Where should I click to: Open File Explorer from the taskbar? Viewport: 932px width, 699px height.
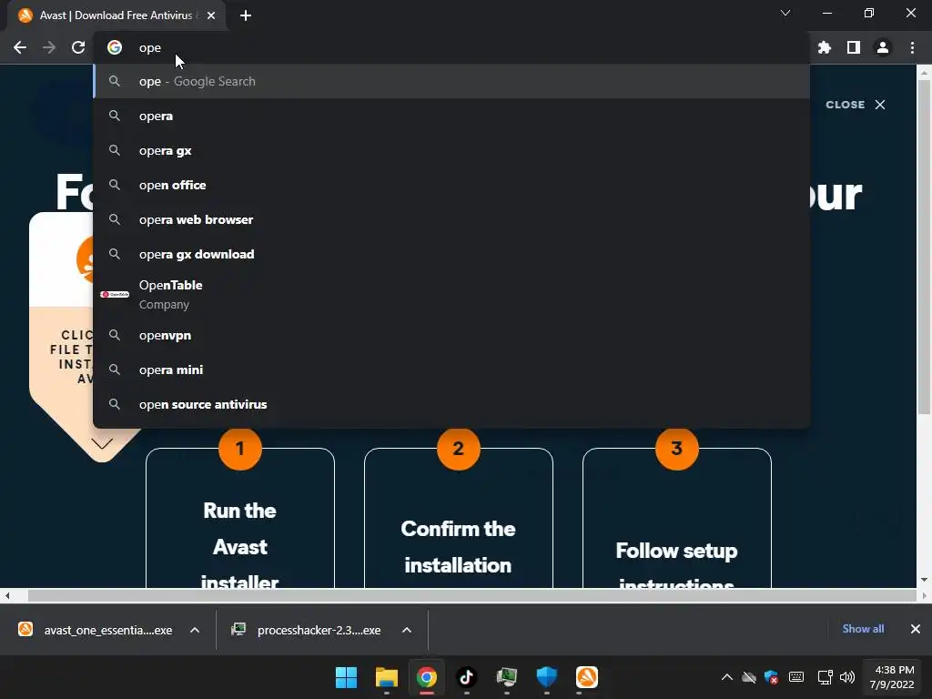pyautogui.click(x=386, y=677)
